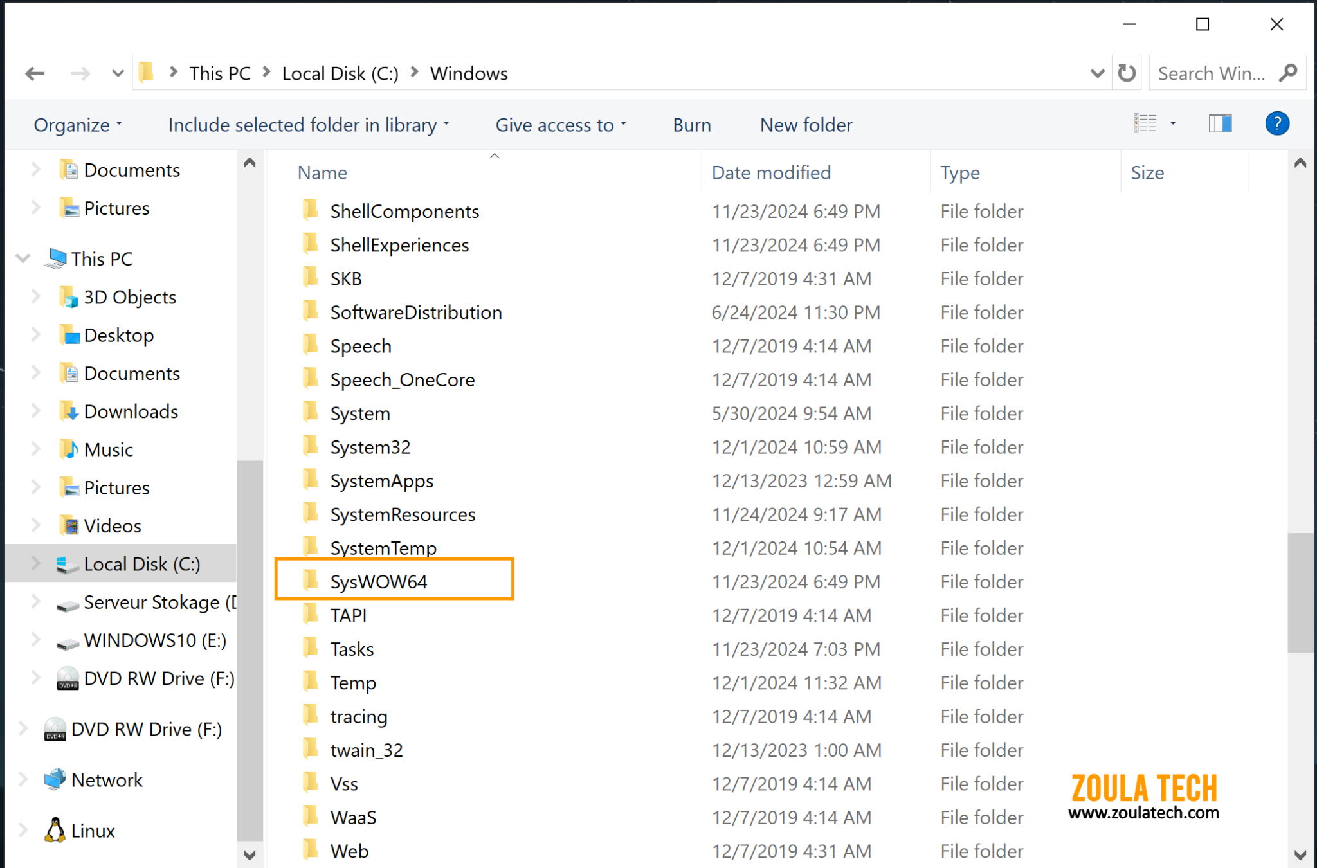
Task: Select Music in the sidebar
Action: (x=107, y=449)
